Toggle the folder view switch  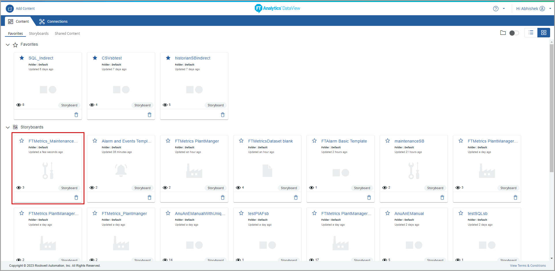(x=514, y=33)
